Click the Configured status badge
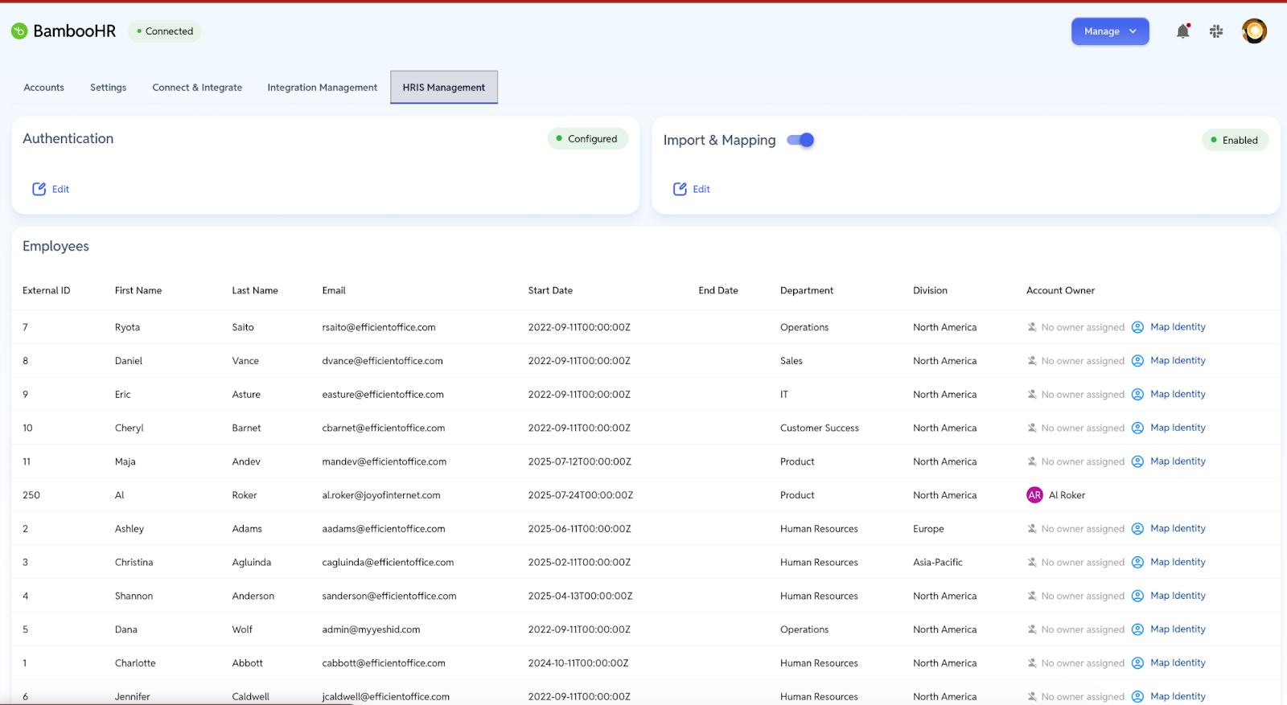 587,139
